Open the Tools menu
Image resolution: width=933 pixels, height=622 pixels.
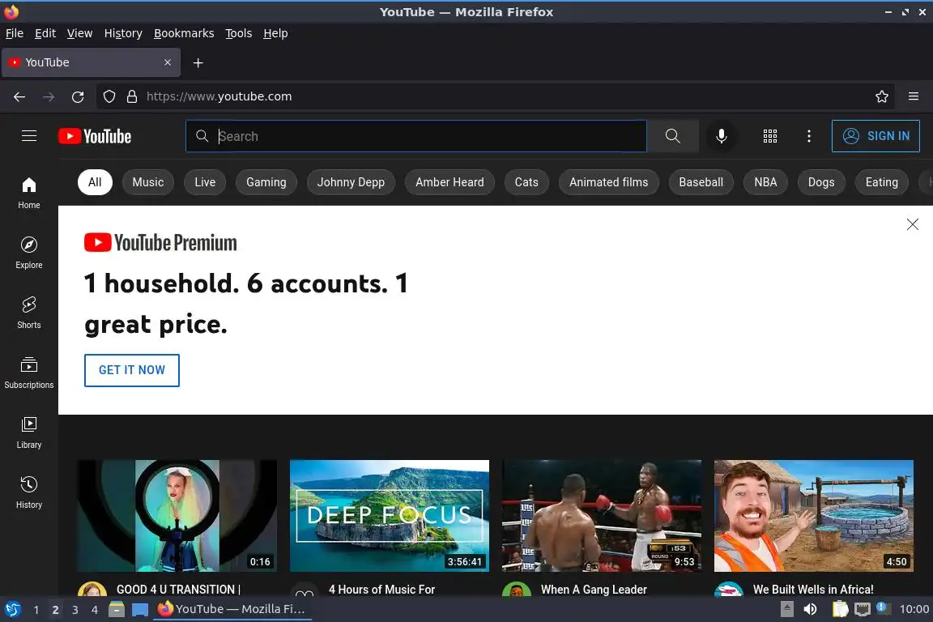pyautogui.click(x=239, y=33)
